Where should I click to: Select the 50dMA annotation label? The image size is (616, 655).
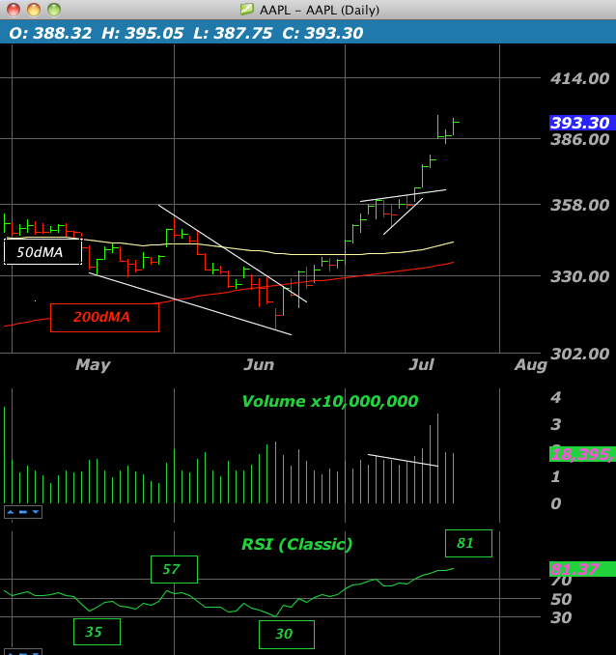[x=42, y=252]
